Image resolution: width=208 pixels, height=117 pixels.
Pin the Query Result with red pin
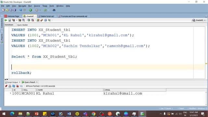coord(6,86)
